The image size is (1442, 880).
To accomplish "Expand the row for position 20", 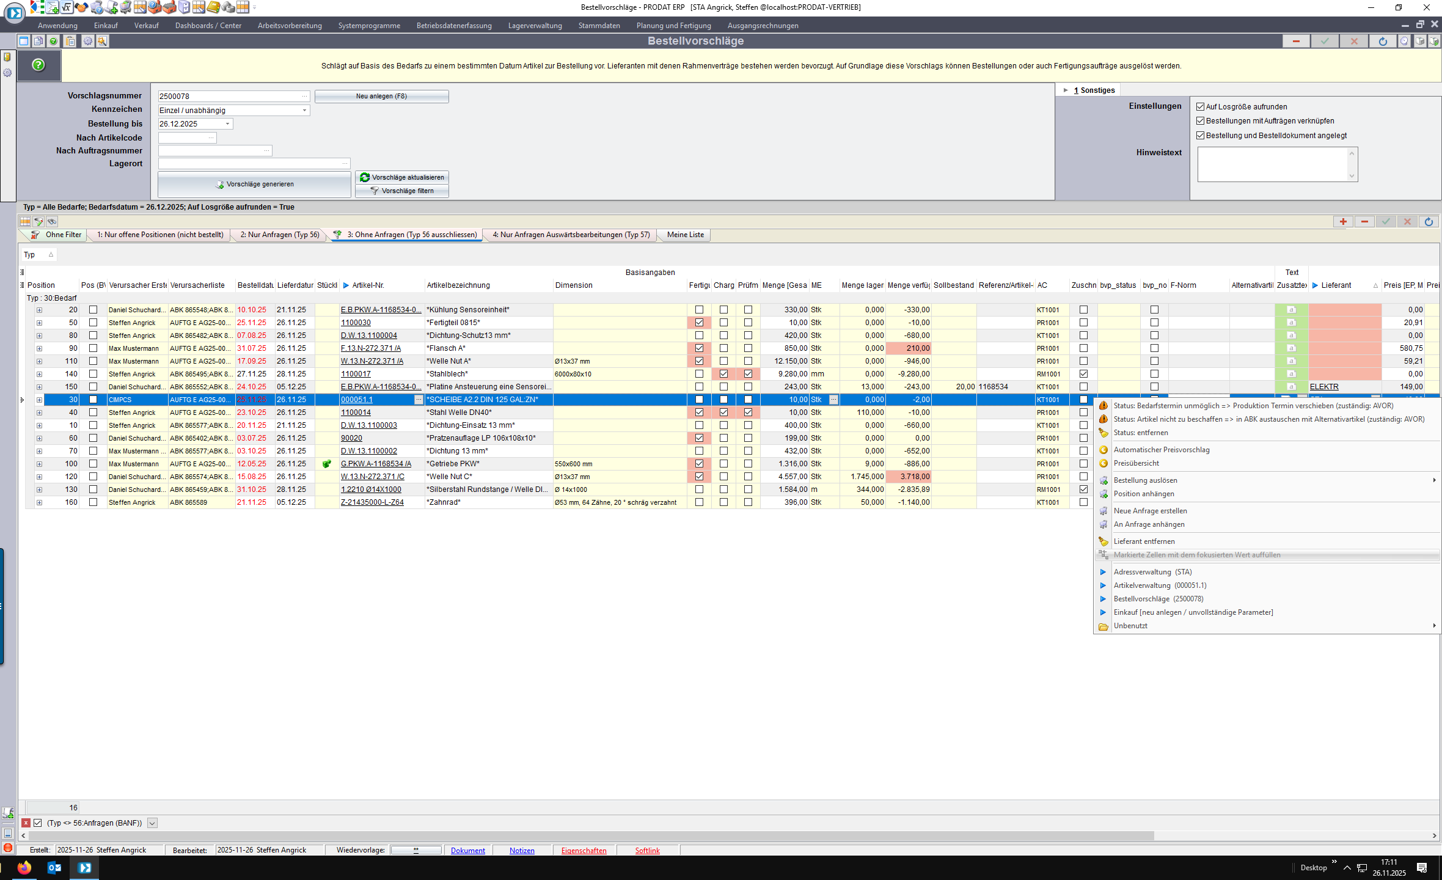I will click(x=39, y=310).
